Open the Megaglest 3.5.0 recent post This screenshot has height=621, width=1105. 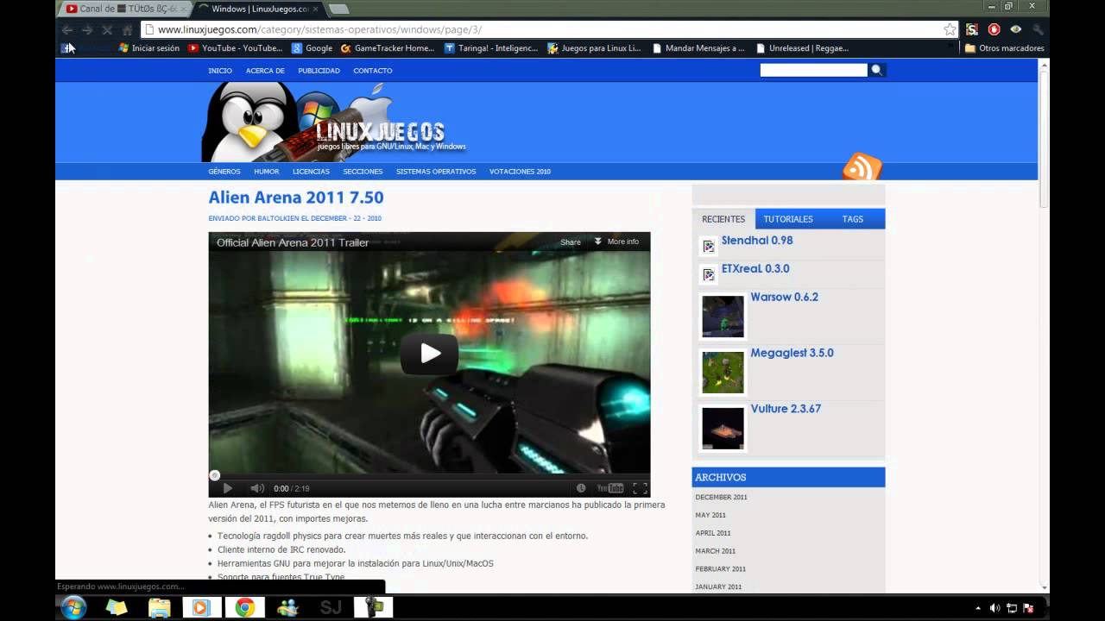792,353
